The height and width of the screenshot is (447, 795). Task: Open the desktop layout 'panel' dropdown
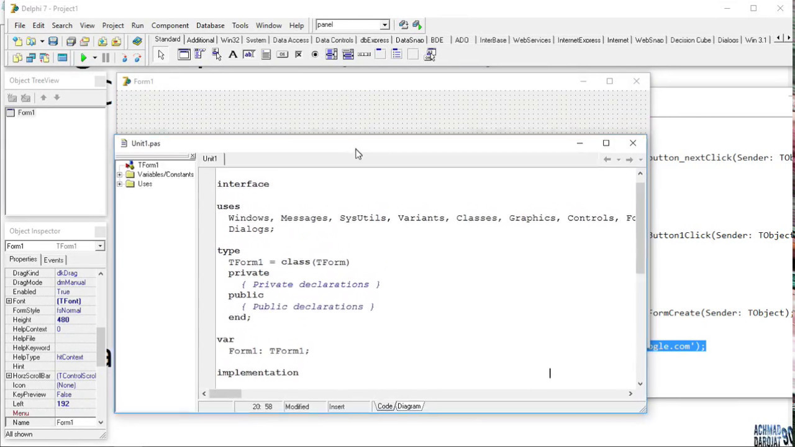coord(384,25)
